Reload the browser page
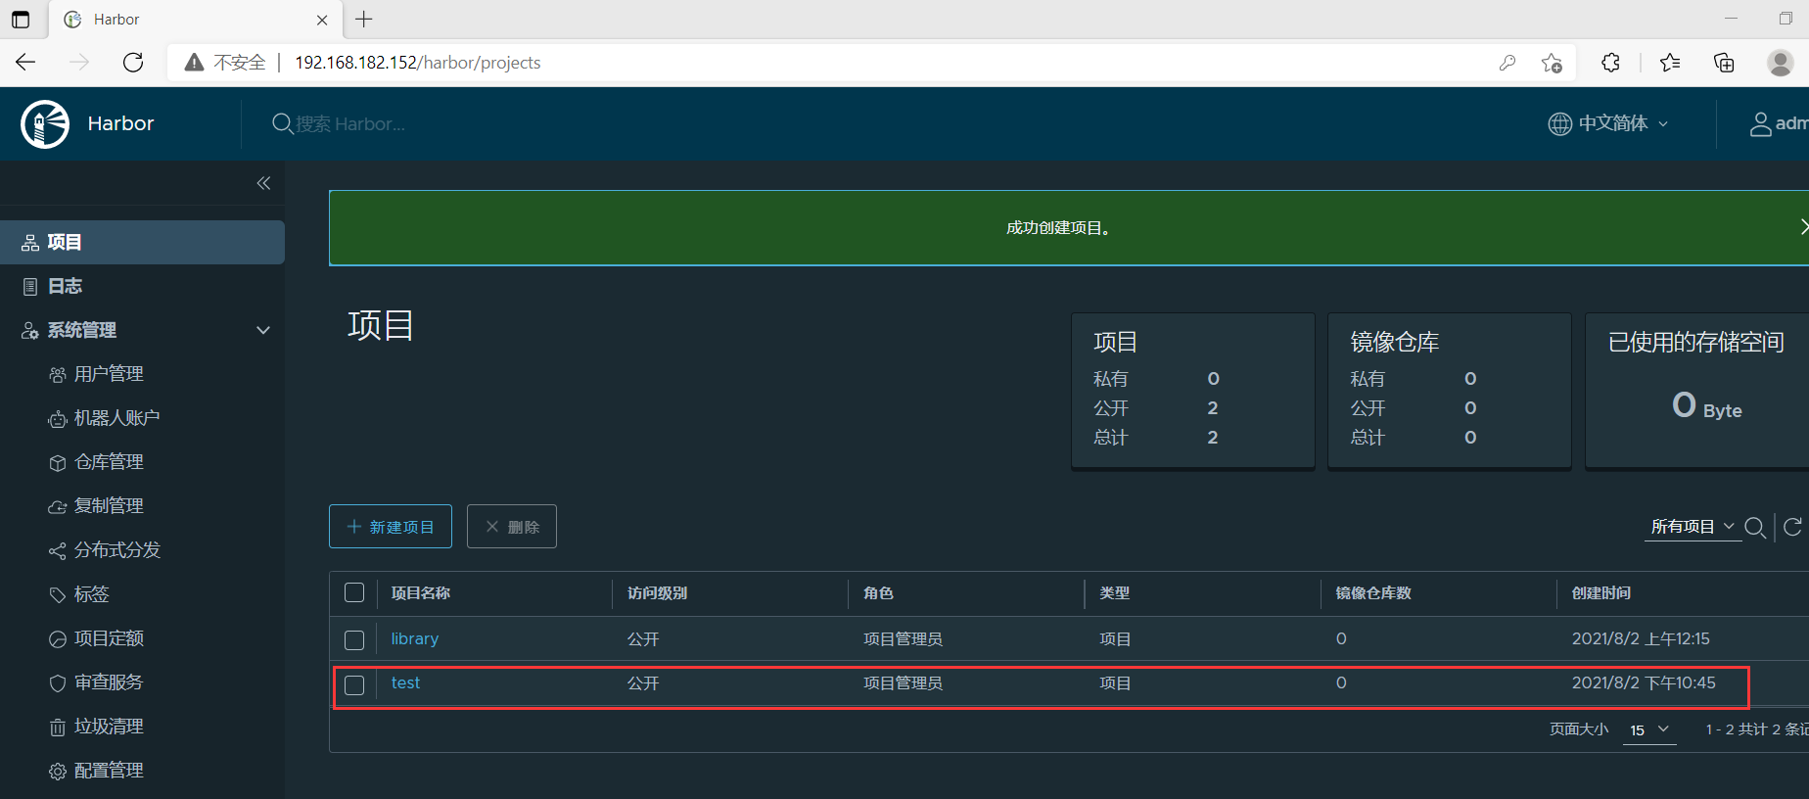Image resolution: width=1809 pixels, height=799 pixels. point(133,63)
